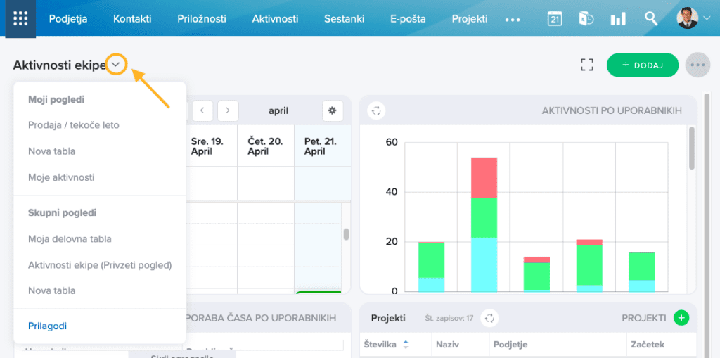Go to previous calendar period arrow
Screen dimensions: 720x358
point(202,110)
